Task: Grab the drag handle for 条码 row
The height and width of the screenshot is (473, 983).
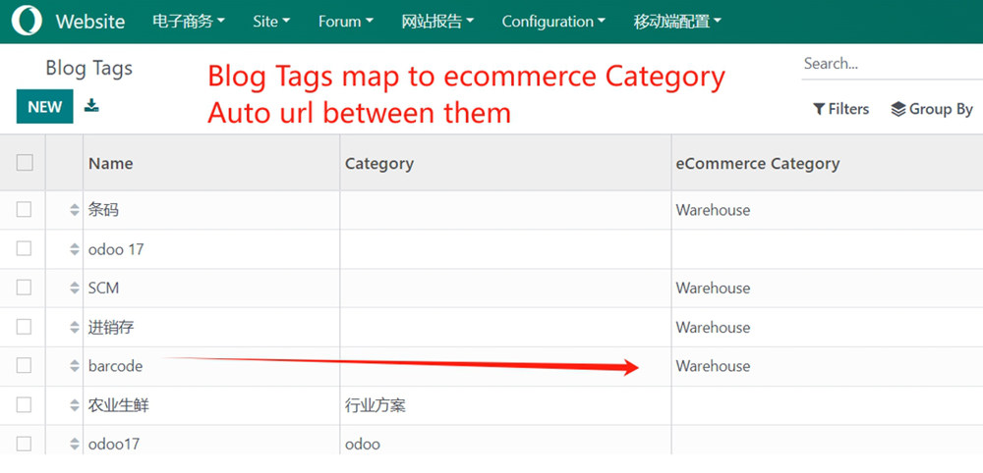Action: click(x=75, y=210)
